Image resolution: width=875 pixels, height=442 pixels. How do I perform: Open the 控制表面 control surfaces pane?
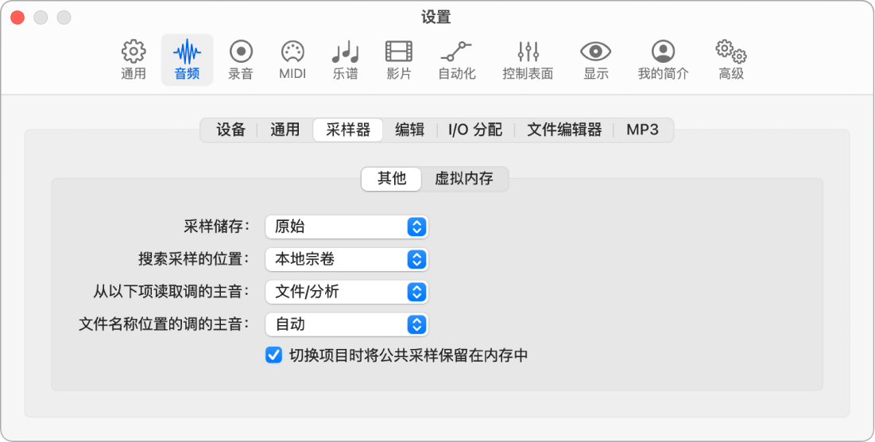tap(528, 60)
